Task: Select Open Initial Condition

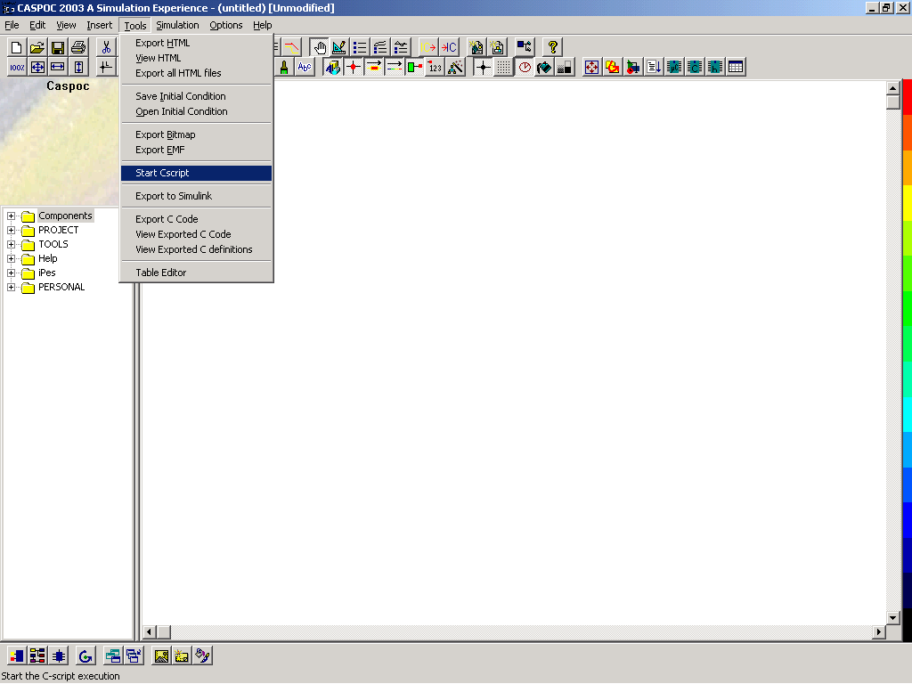Action: 197,111
